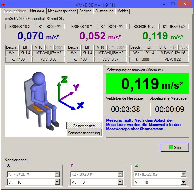
Task: Click the seated mannequin figure's head
Action: pos(39,78)
